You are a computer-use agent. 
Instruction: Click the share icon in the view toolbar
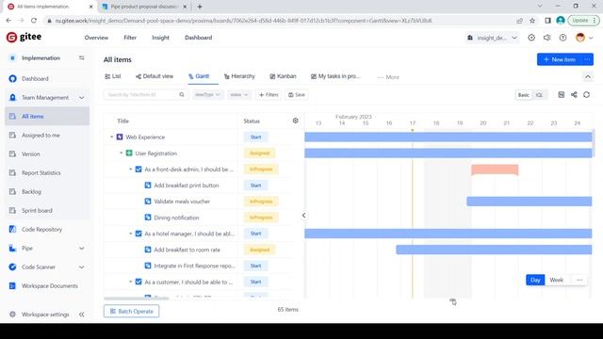[574, 94]
